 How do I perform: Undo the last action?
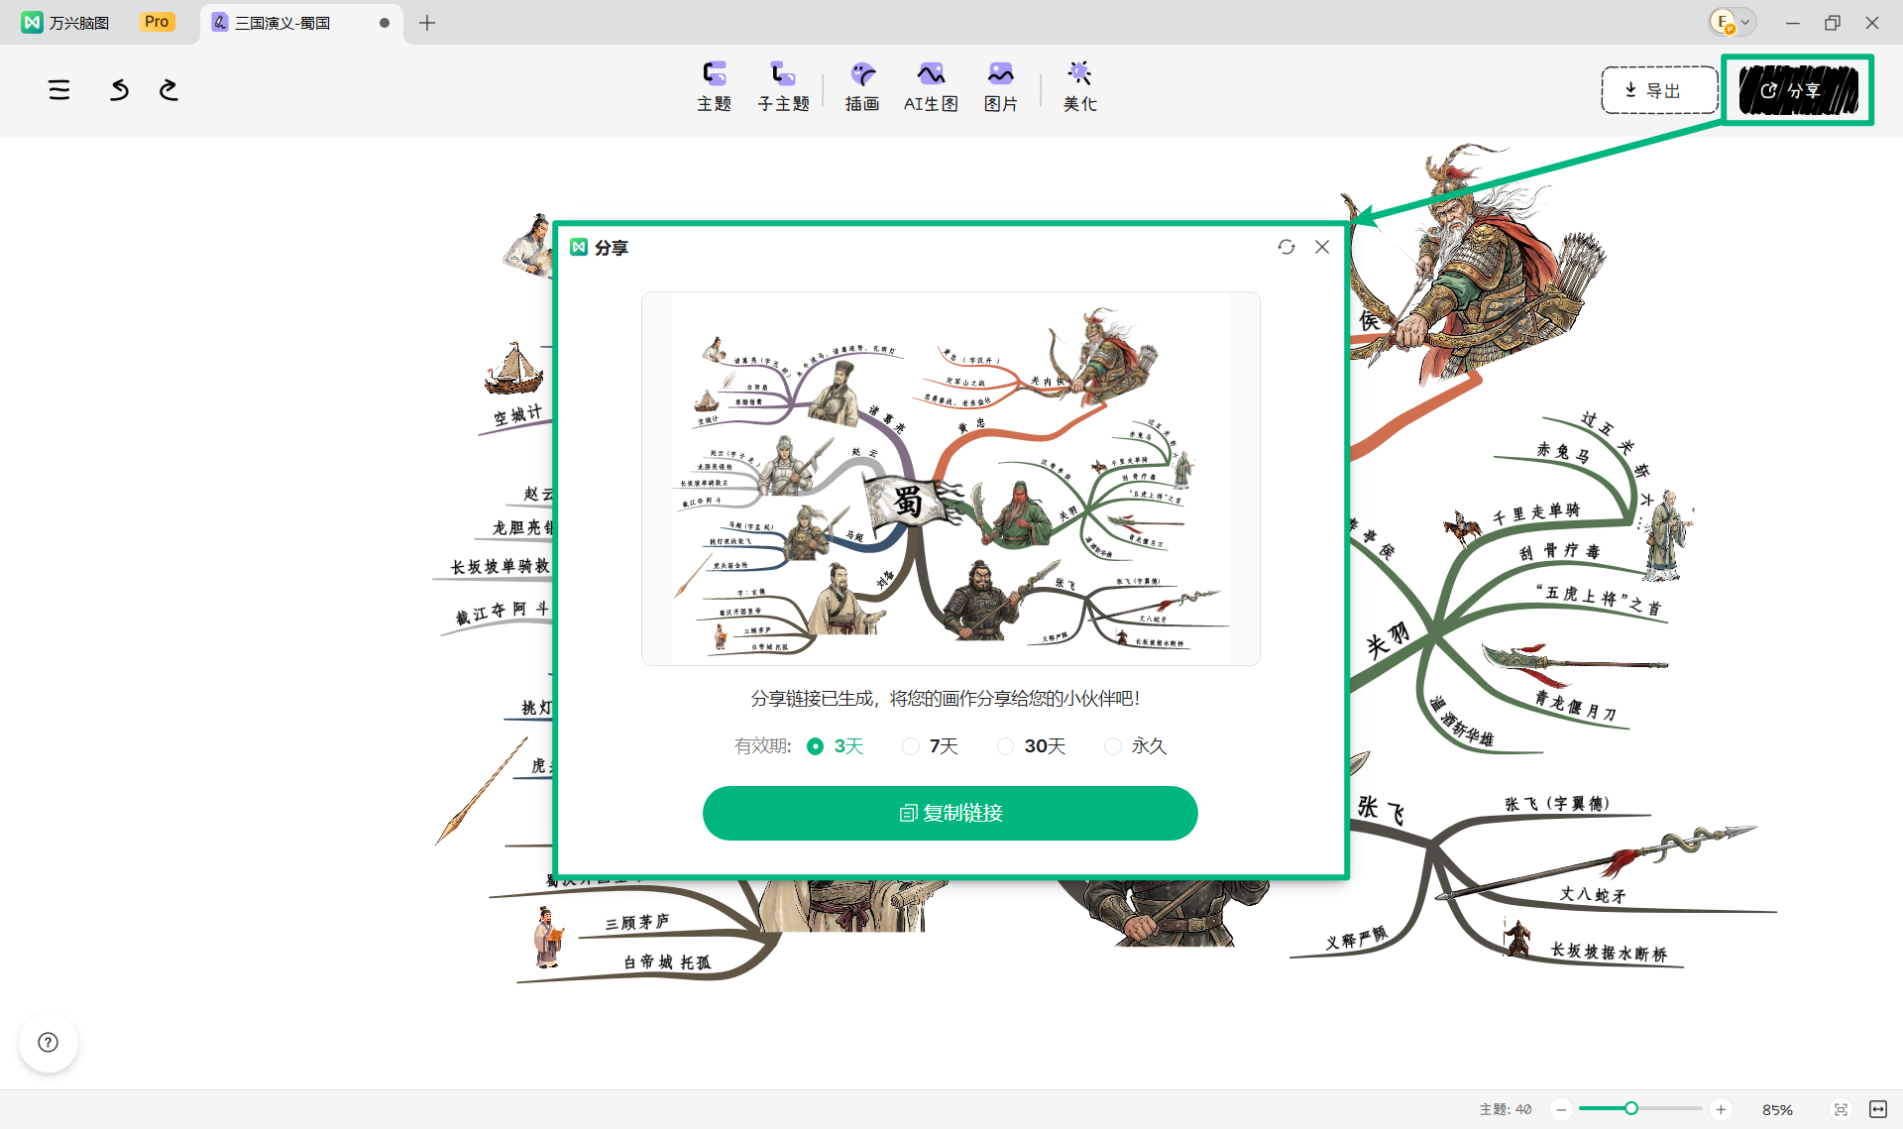[119, 90]
